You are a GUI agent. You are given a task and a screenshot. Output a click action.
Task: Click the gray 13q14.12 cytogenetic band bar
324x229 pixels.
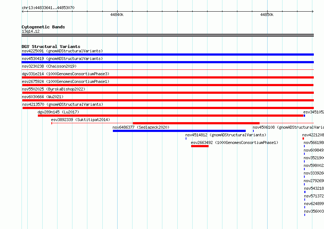pyautogui.click(x=167, y=35)
